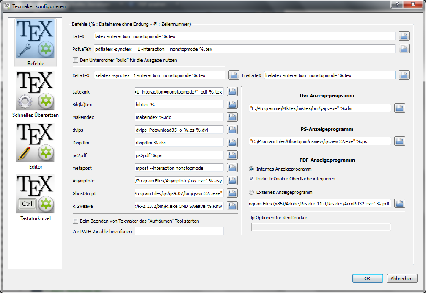Click the lp Optionen printer field
Image resolution: width=426 pixels, height=293 pixels.
pyautogui.click(x=321, y=227)
